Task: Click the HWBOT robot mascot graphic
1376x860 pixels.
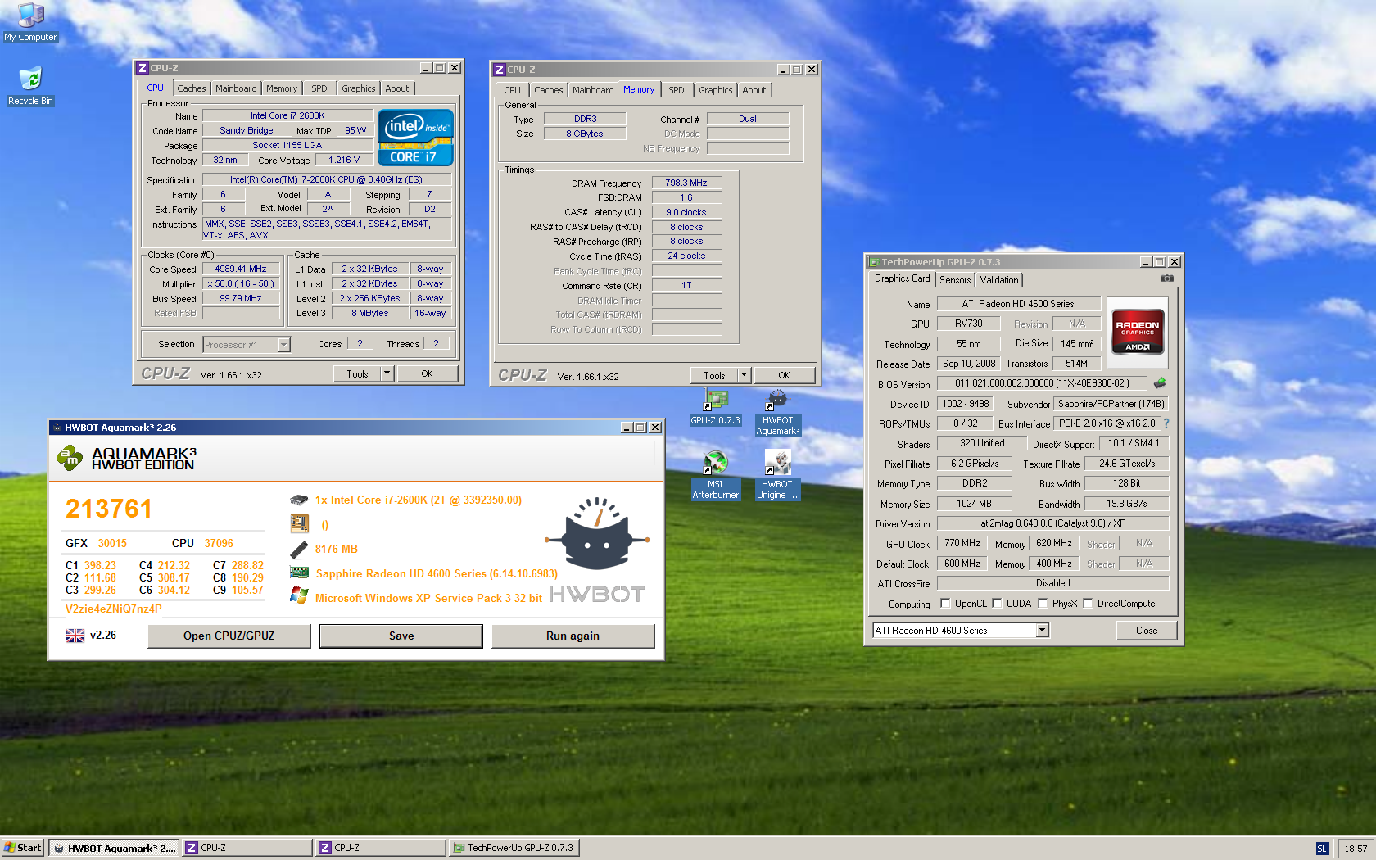Action: tap(598, 534)
